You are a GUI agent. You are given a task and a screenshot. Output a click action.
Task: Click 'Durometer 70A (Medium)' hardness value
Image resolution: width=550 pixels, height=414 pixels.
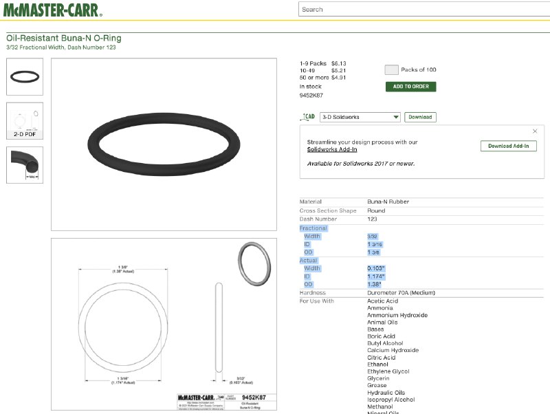coord(401,292)
